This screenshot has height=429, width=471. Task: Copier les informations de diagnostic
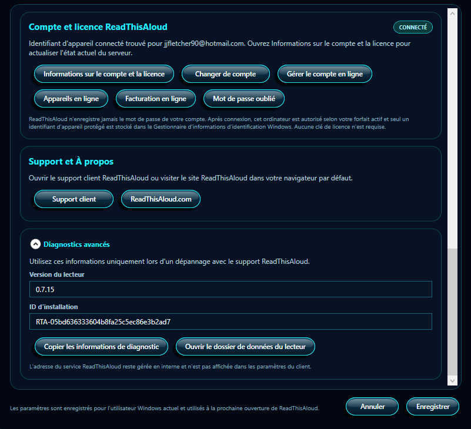(x=102, y=347)
